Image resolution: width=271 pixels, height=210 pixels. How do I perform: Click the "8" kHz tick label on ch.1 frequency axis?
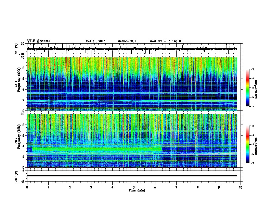click(x=24, y=68)
